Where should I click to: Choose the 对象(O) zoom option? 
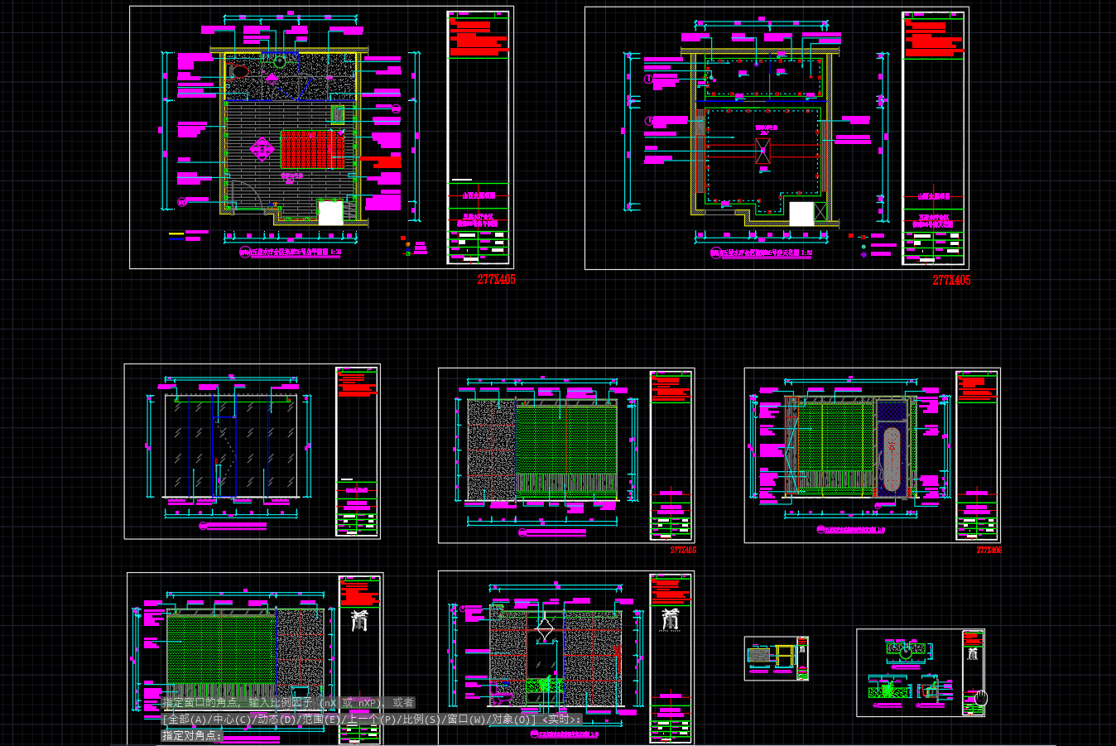click(512, 720)
